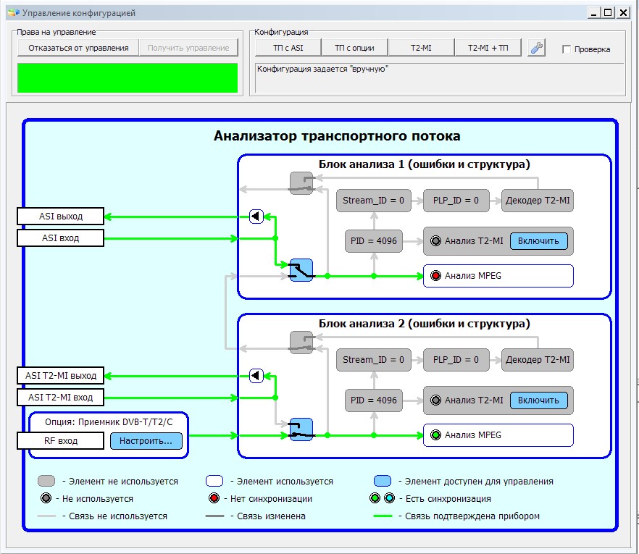Viewport: 639px width, 554px height.
Task: Click Декодер T2-MI element in Block 2
Action: pos(538,360)
